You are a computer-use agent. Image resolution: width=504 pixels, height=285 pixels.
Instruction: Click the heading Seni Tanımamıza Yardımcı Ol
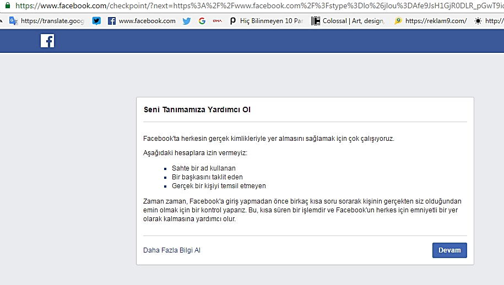point(197,109)
